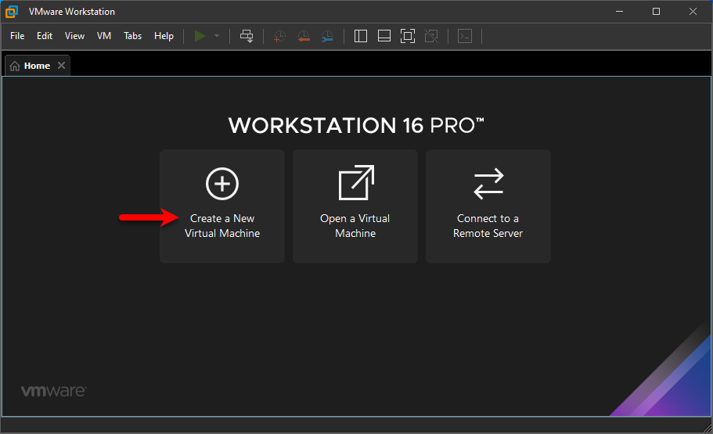Viewport: 713px width, 434px height.
Task: Minimize the VMware Workstation window
Action: [x=619, y=12]
